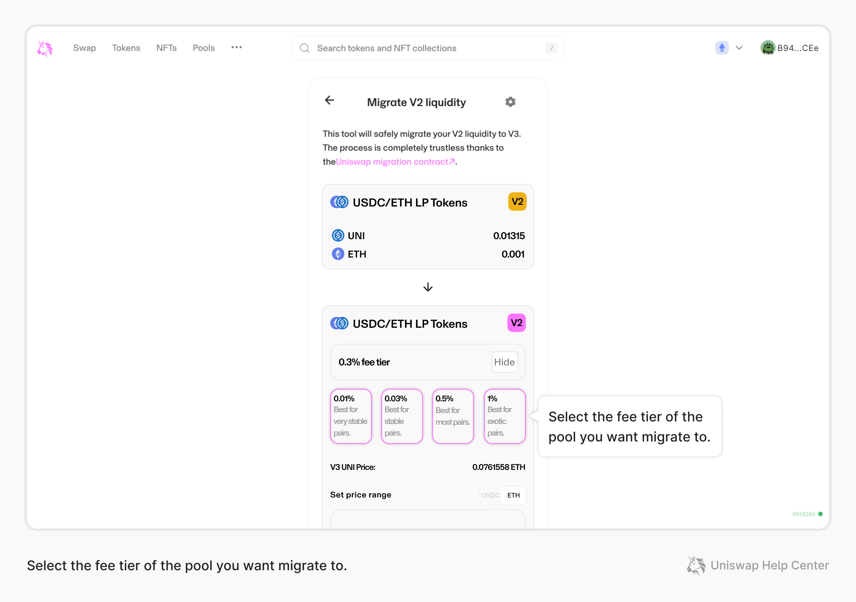Click the frog wallet avatar
The height and width of the screenshot is (602, 856).
click(768, 48)
